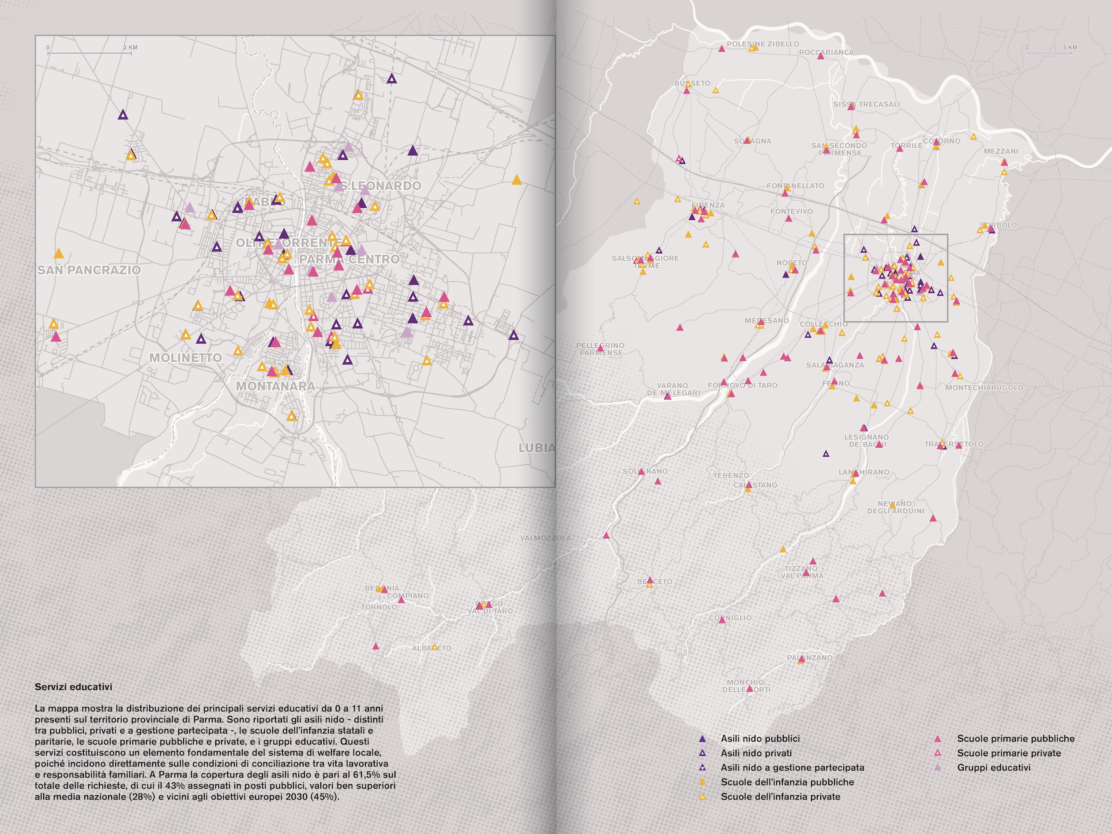Click the Scuole primarie private legend triangle
1112x834 pixels.
937,753
